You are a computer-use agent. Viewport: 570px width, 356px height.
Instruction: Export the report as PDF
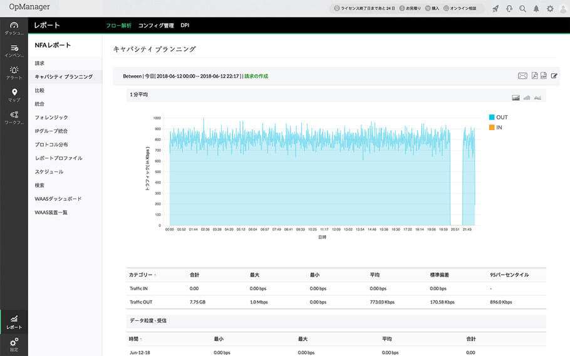[x=535, y=76]
